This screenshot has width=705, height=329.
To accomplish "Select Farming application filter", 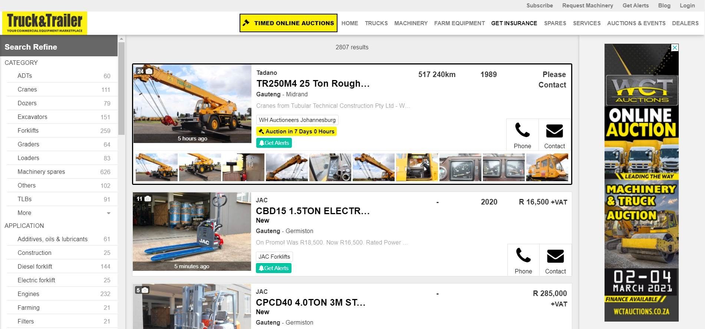I will (62, 308).
